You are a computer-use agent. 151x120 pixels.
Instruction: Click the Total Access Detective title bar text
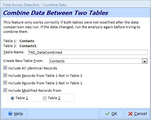pyautogui.click(x=34, y=5)
